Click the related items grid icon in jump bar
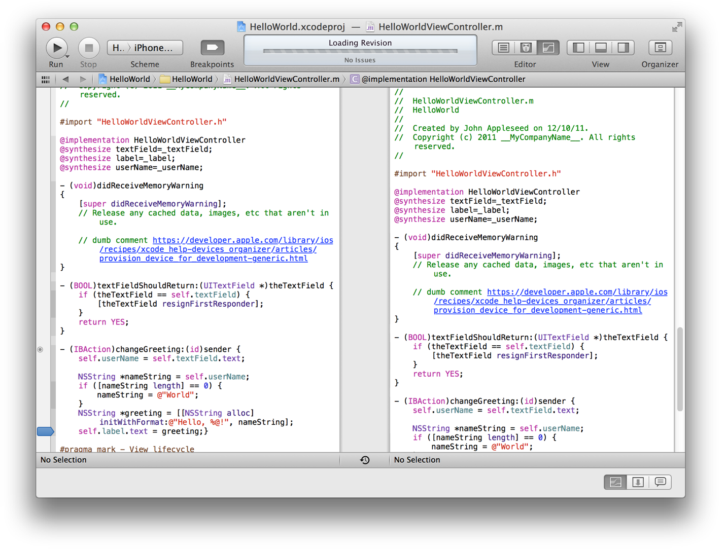 pyautogui.click(x=45, y=79)
